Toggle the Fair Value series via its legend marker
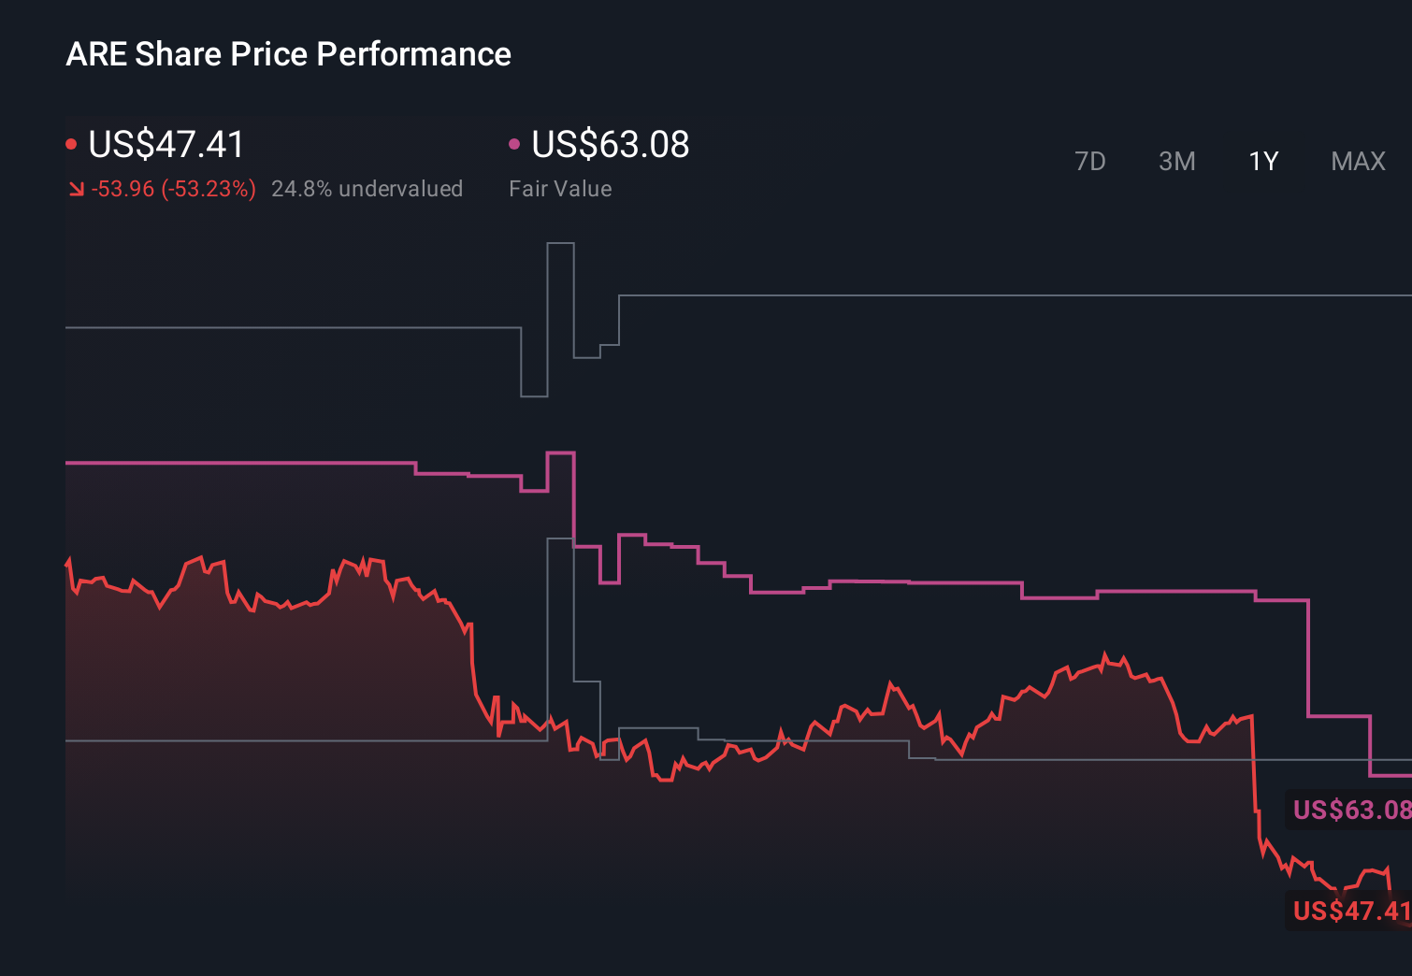This screenshot has height=976, width=1412. click(x=513, y=143)
